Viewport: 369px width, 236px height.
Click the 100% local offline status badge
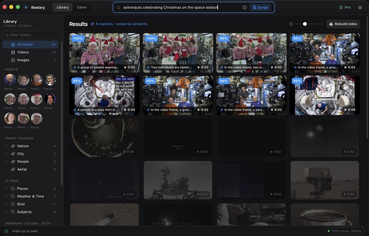[344, 231]
